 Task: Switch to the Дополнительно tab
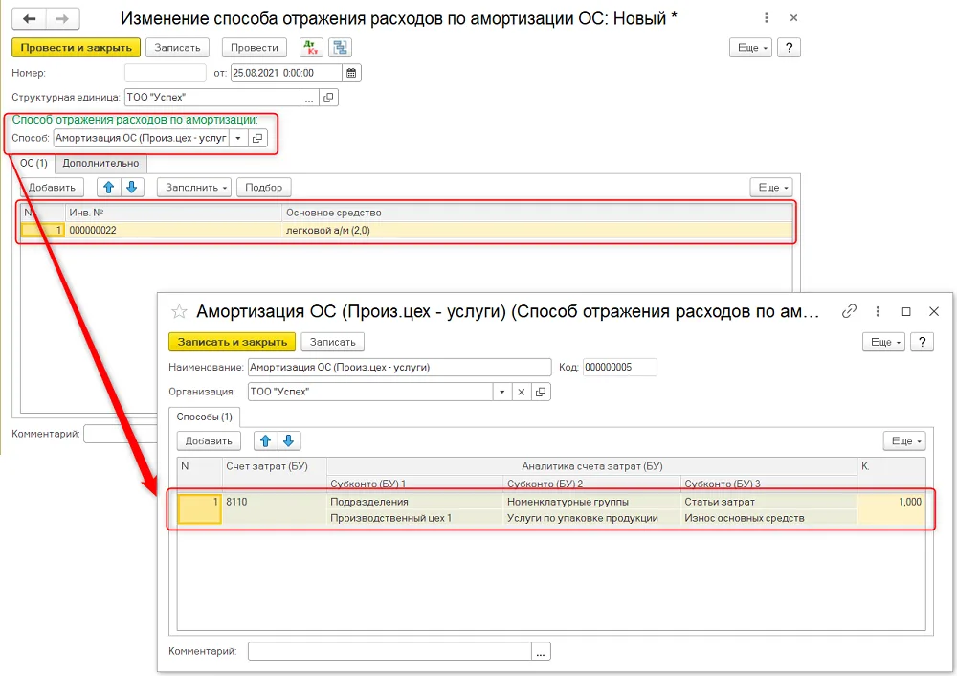click(x=100, y=163)
